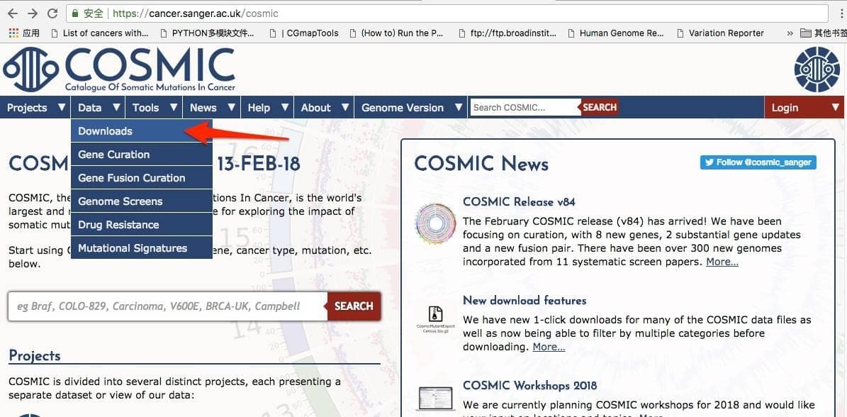Open the Variation Reporter bookmark
This screenshot has height=417, width=847.
[720, 33]
